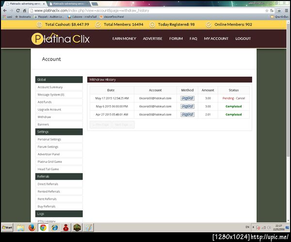Screen dimensions: 291x242
Task: Click the Date column header
Action: click(111, 90)
